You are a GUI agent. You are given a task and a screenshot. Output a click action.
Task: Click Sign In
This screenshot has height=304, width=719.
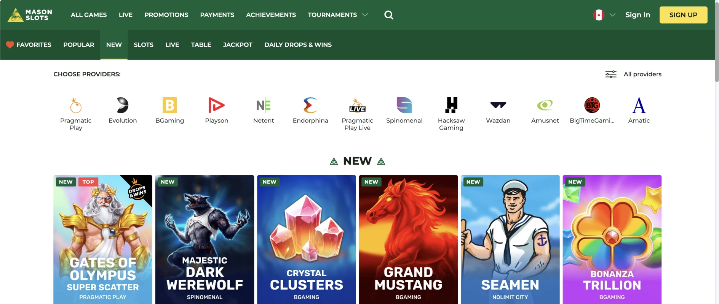638,15
